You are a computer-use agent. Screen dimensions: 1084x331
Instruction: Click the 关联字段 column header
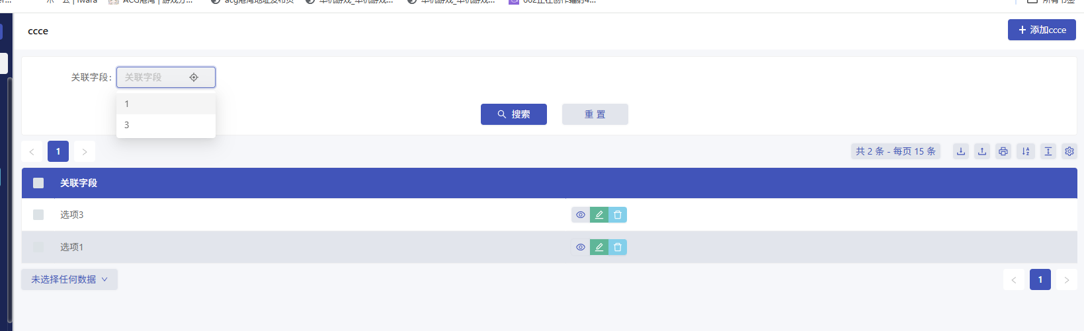[79, 183]
